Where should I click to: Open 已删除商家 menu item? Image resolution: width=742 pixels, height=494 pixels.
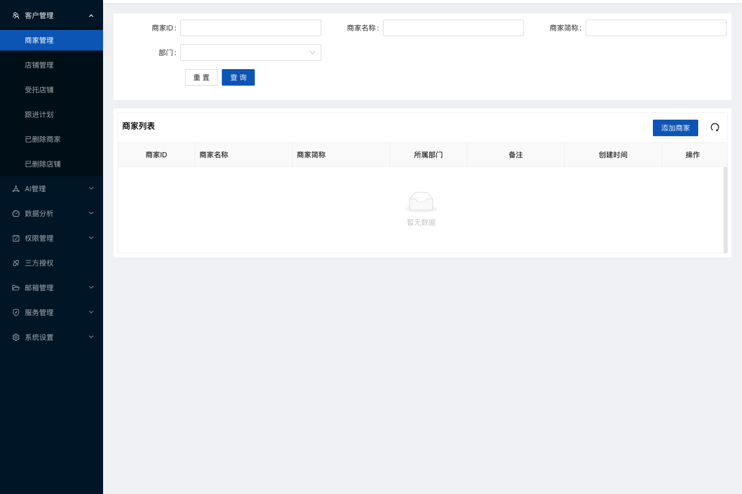tap(52, 139)
